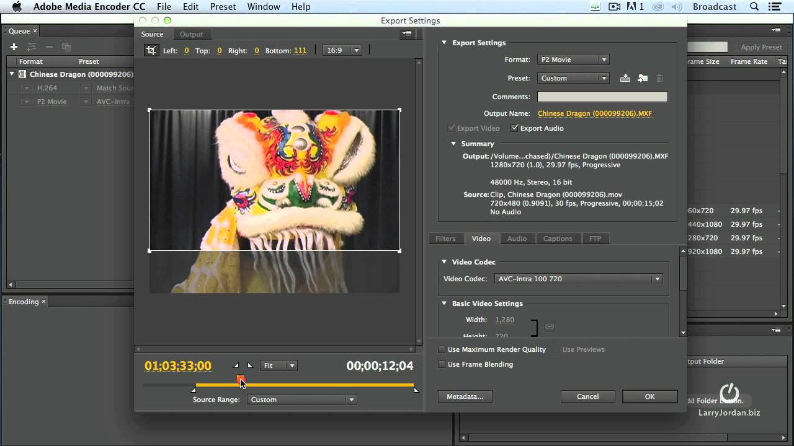This screenshot has height=446, width=794.
Task: Click the Import Preset folder icon
Action: tap(643, 78)
